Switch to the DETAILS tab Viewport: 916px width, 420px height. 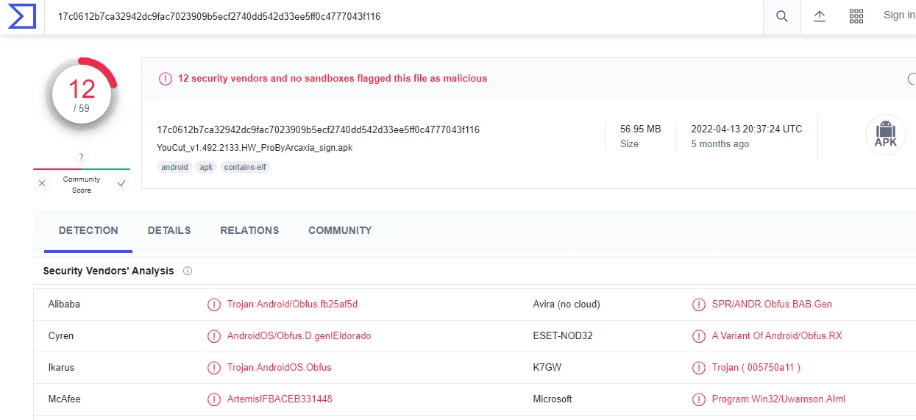pos(169,230)
